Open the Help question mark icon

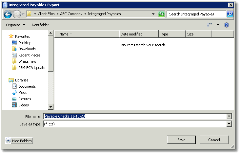tap(226, 25)
